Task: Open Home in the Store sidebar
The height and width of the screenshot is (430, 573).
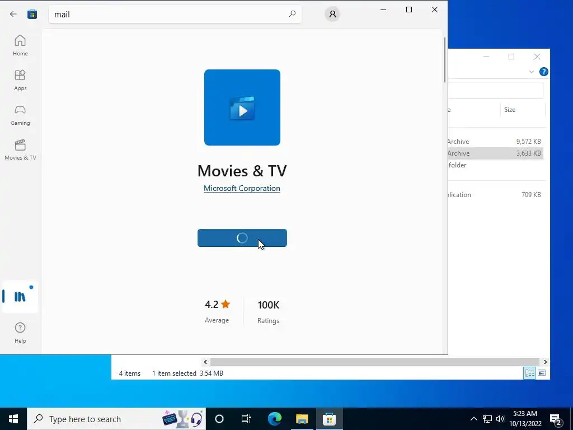Action: [20, 45]
